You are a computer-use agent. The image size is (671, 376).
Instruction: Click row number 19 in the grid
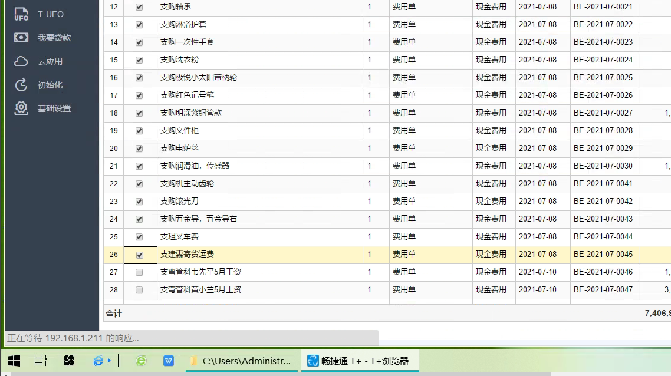click(x=113, y=131)
